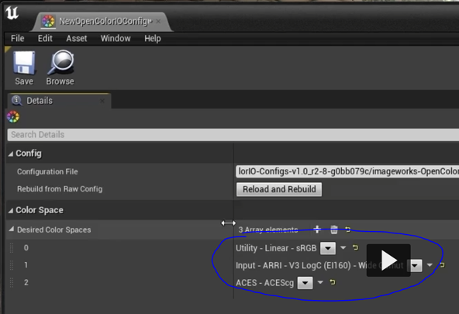Reset Utility - Linear - sRGB to default

tap(355, 247)
